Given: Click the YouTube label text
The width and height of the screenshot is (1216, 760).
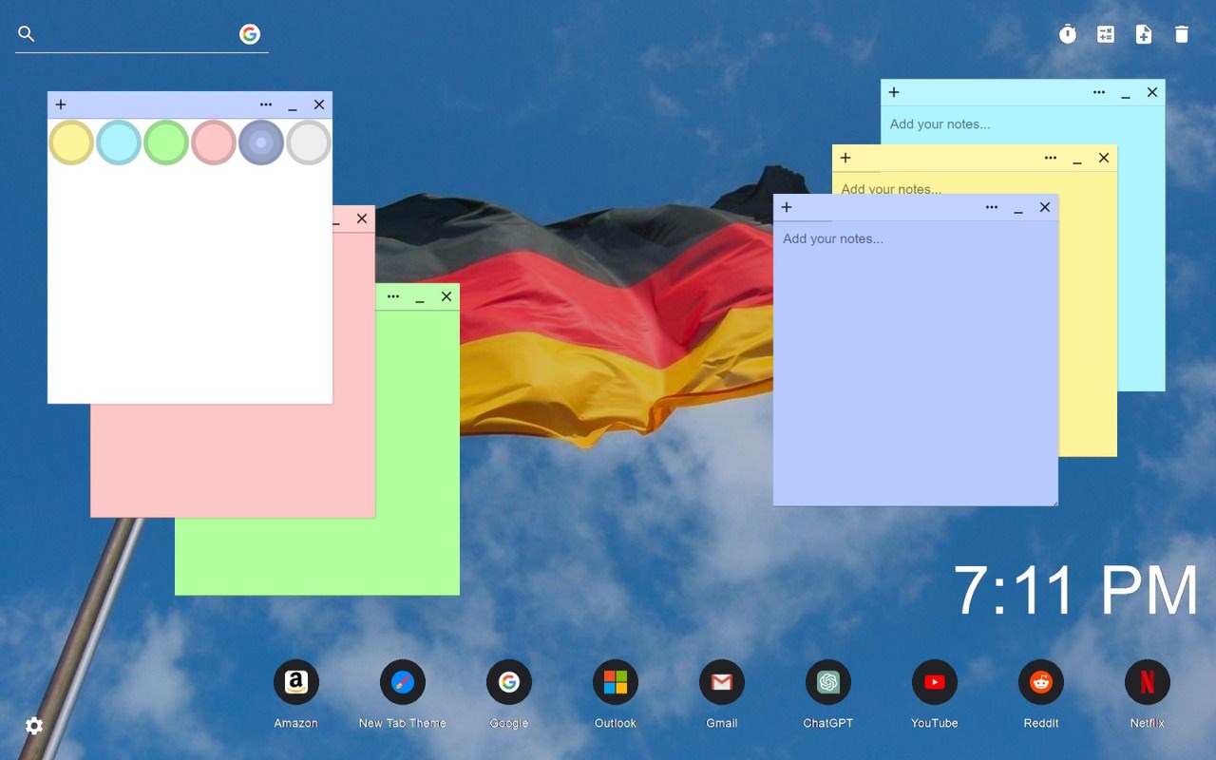Looking at the screenshot, I should tap(935, 723).
